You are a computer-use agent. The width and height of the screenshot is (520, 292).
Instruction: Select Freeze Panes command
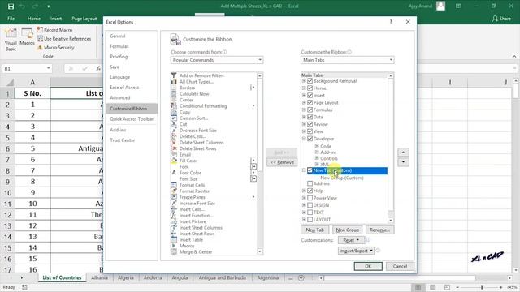(x=192, y=197)
